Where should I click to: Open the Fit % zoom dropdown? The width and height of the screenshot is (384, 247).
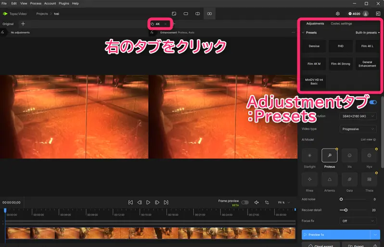point(284,202)
